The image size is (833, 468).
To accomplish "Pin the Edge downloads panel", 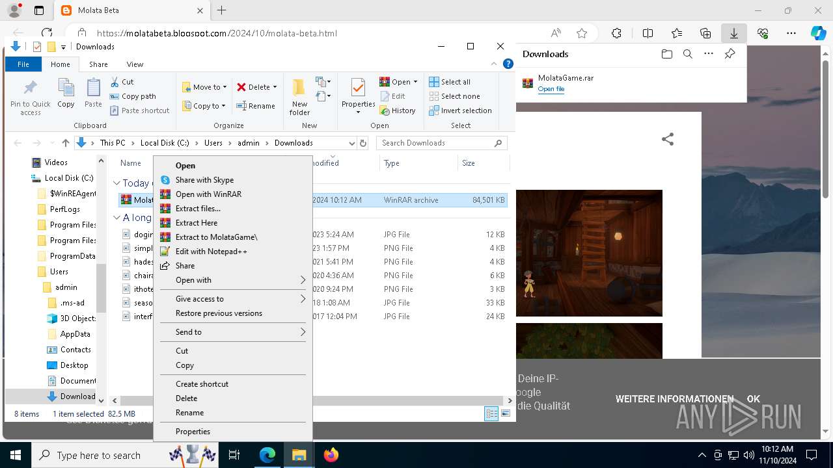I will [730, 54].
